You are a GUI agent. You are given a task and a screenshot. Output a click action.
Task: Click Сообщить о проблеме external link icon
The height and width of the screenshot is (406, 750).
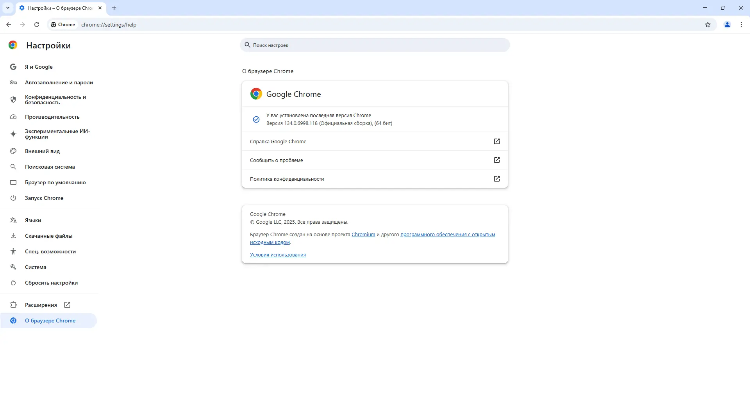[x=497, y=160]
